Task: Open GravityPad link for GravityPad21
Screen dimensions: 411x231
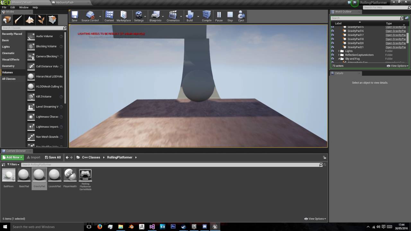Action: [396, 47]
